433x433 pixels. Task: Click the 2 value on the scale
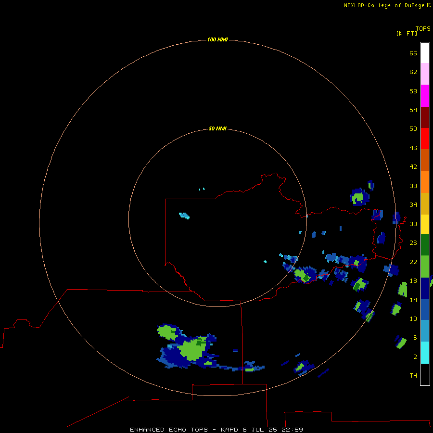tap(415, 357)
